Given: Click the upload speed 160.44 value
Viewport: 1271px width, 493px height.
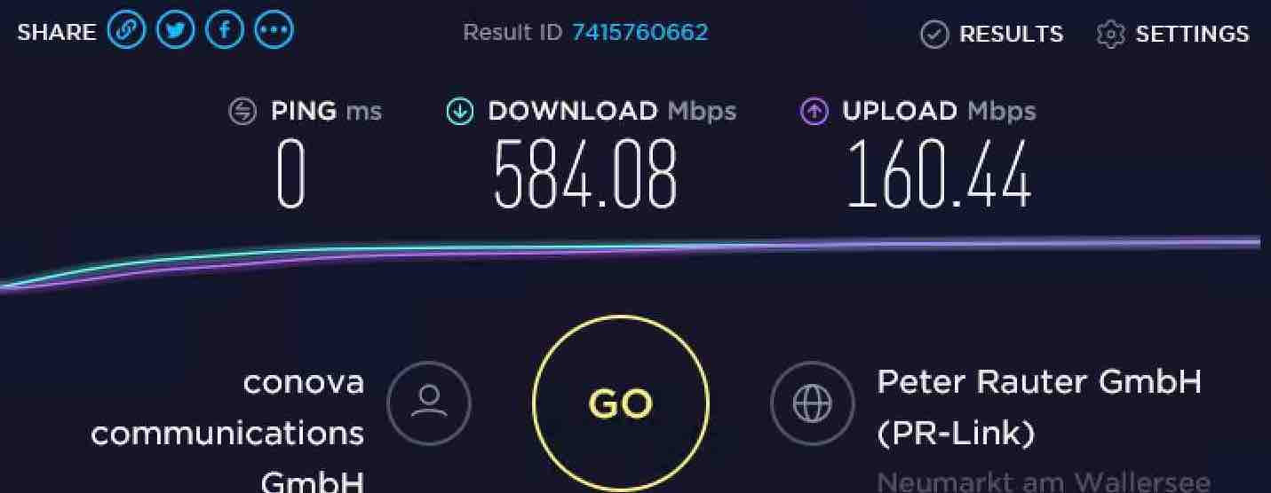Looking at the screenshot, I should point(939,175).
